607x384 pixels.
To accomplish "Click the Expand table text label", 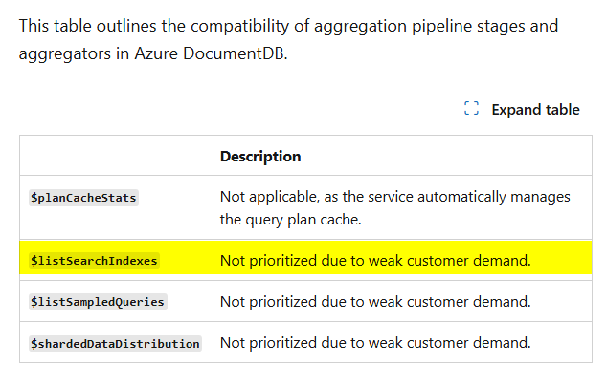I will pyautogui.click(x=535, y=110).
